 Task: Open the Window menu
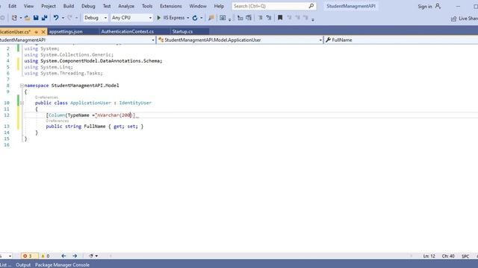(198, 6)
